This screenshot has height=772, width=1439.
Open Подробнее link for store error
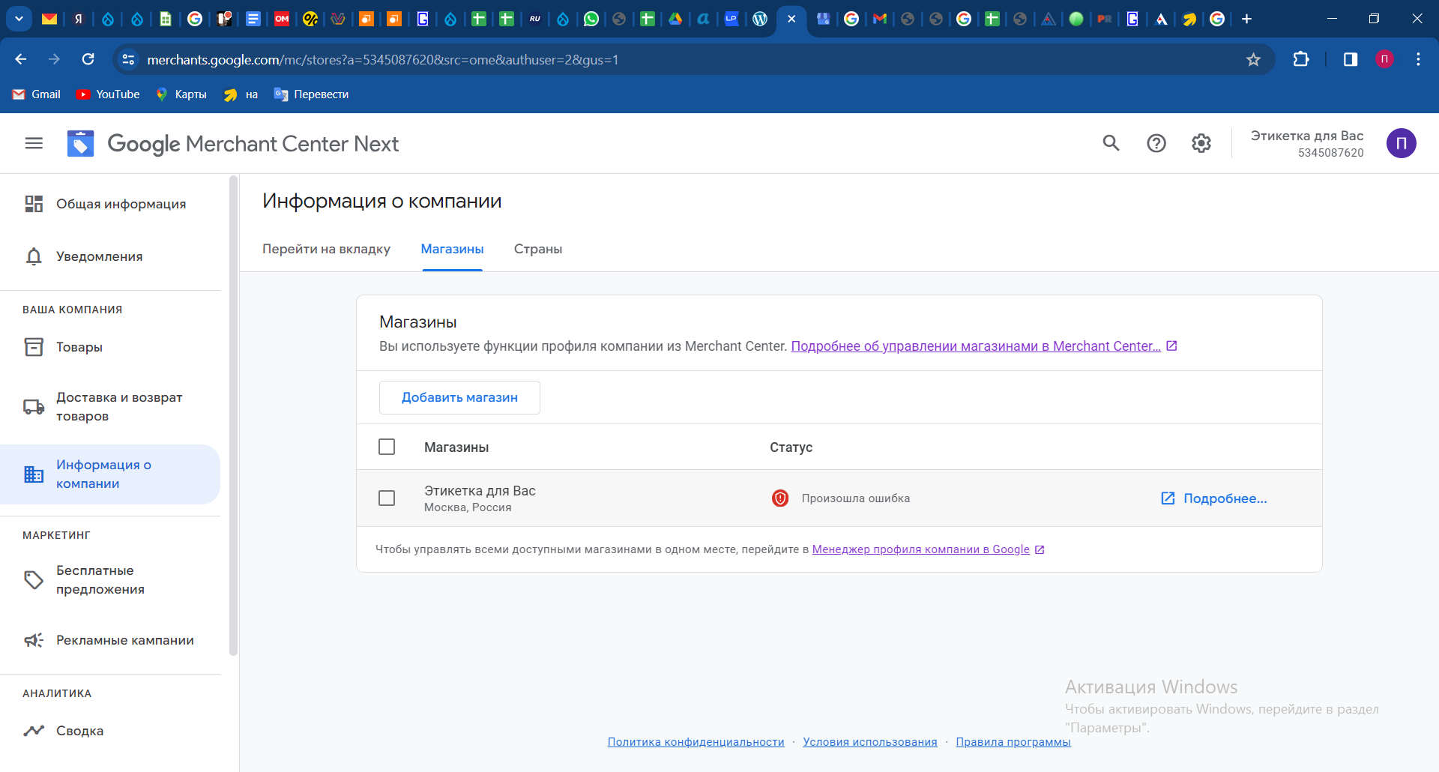pos(1214,498)
